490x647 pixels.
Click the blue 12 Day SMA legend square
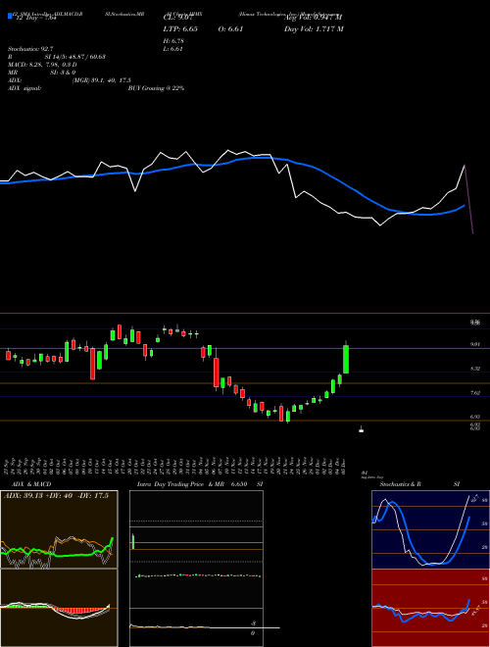(10, 17)
